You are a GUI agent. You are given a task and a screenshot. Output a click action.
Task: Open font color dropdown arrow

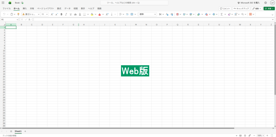pos(103,14)
